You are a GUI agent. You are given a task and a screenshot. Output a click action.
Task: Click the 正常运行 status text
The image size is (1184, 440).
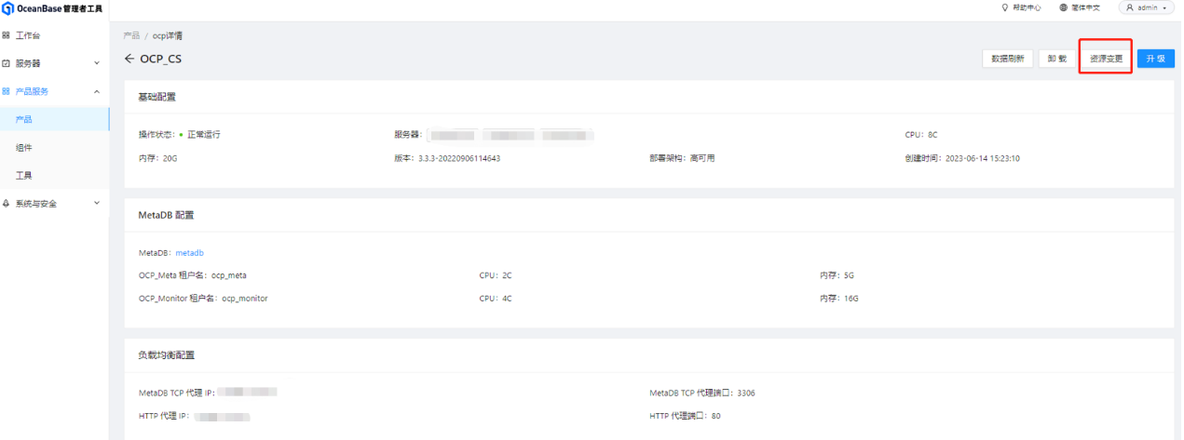pos(203,135)
